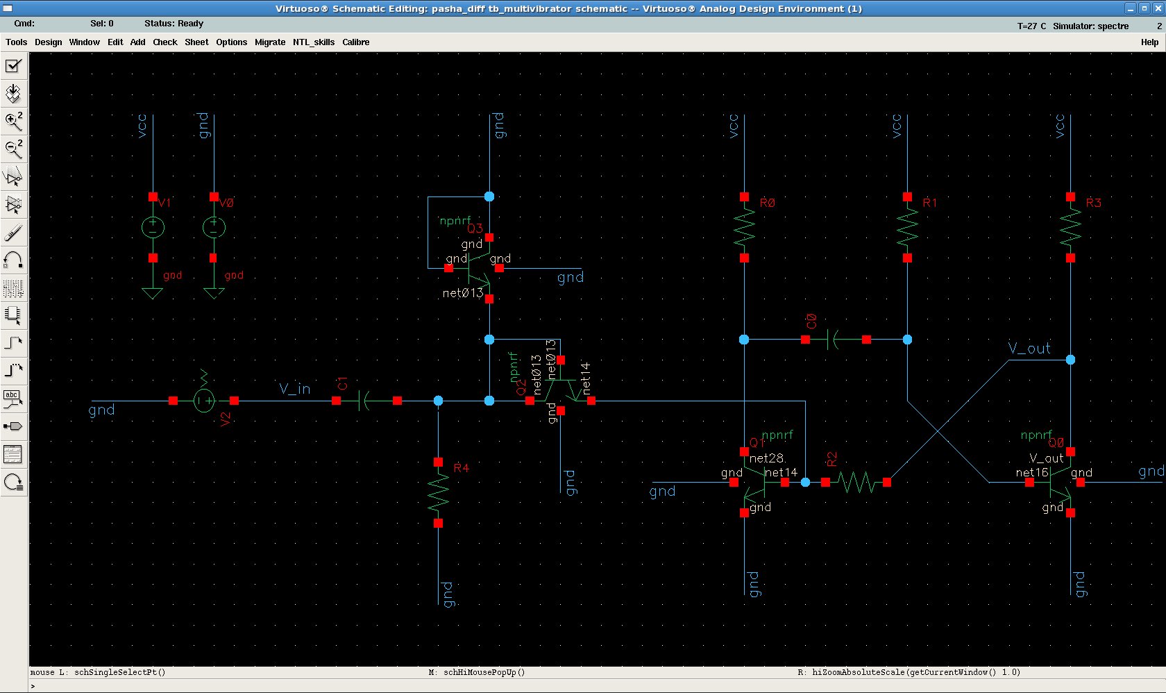Click the ground symbol under V0

pyautogui.click(x=214, y=292)
